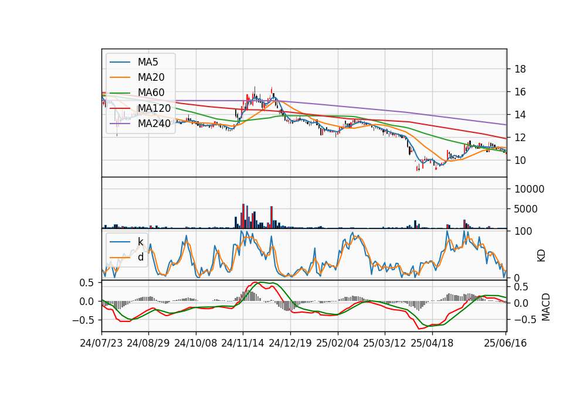
Task: Click the left MACD axis value −0.5
Action: point(83,320)
